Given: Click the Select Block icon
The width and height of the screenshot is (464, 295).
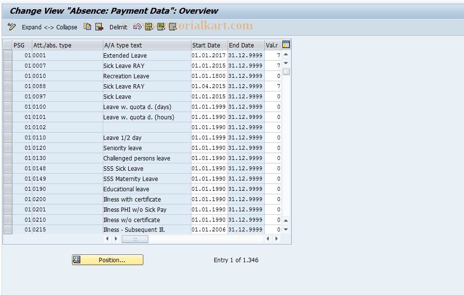Looking at the screenshot, I should click(x=161, y=27).
